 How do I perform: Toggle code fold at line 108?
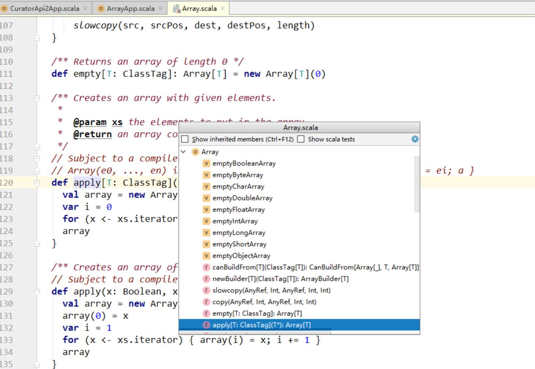coord(37,38)
